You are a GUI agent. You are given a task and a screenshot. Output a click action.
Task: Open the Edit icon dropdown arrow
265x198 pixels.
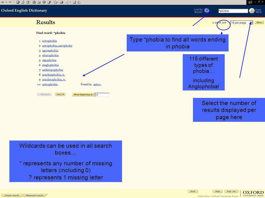[70, 2]
